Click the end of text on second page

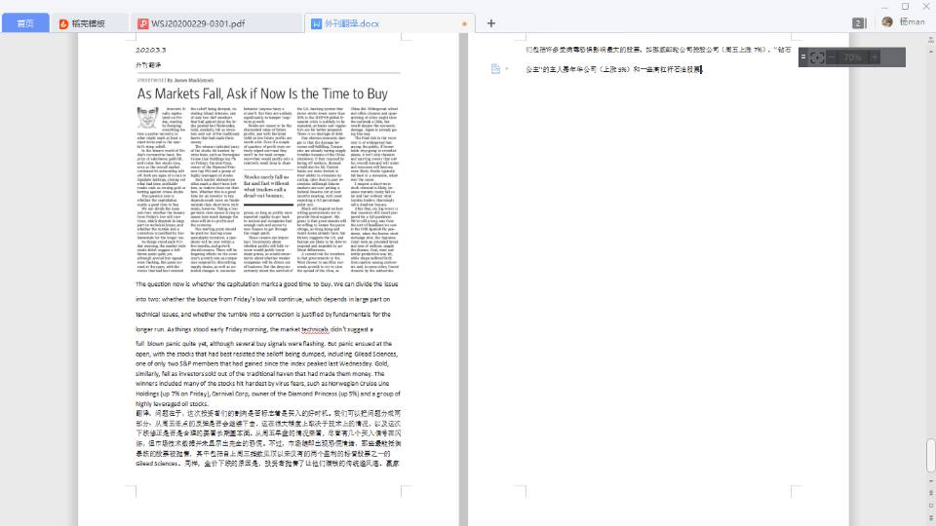click(x=702, y=69)
